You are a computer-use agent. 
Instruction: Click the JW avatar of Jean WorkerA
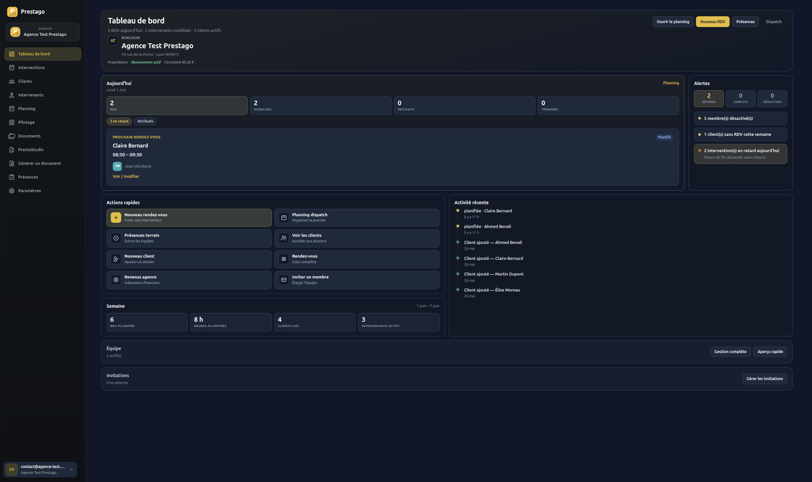coord(117,166)
